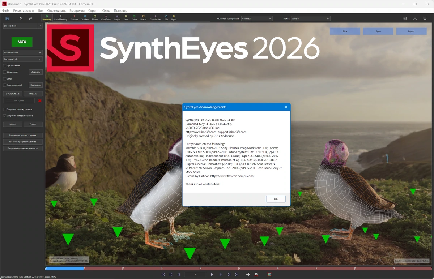This screenshot has width=434, height=279.
Task: Click the blue segment of the timeline bar
Action: (x=65, y=269)
